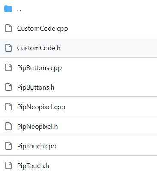Click the file icon beside CustomCode.h
This screenshot has height=174, width=157.
pyautogui.click(x=9, y=48)
